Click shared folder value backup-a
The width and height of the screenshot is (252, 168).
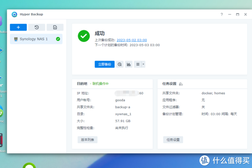pyautogui.click(x=123, y=107)
